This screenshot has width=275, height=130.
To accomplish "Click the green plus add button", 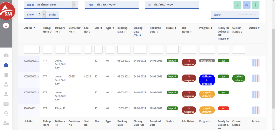I will click(255, 5).
